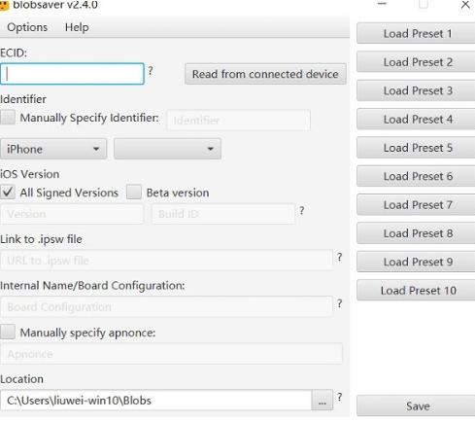This screenshot has width=475, height=422.
Task: Enable Manually specify apnonce checkbox
Action: point(8,332)
